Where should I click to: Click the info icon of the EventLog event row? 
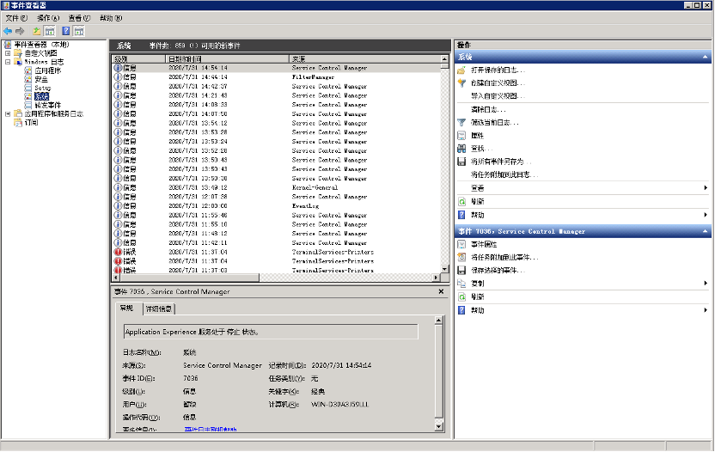[118, 205]
